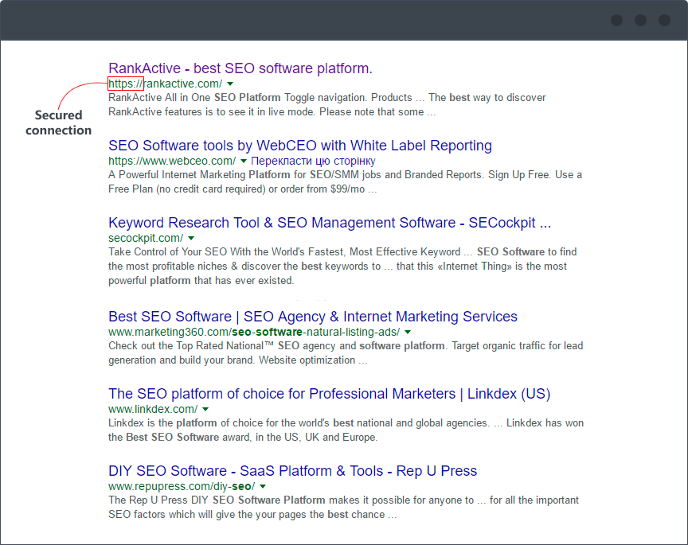Screen dimensions: 688x545
Task: Click the snippet 'The Rep U Press DIY SEO Software Platform'
Action: pyautogui.click(x=217, y=500)
